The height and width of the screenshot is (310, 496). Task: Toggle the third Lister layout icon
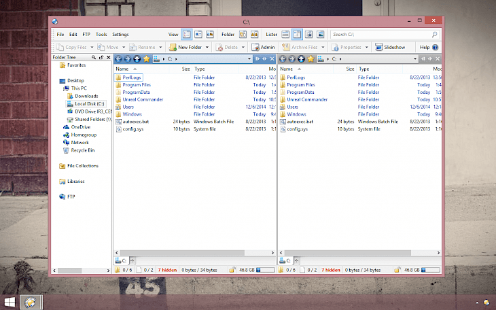(x=308, y=34)
